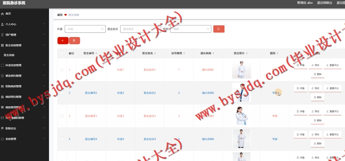Click the clock icon beside 紧急预约管理

click(x=3, y=76)
